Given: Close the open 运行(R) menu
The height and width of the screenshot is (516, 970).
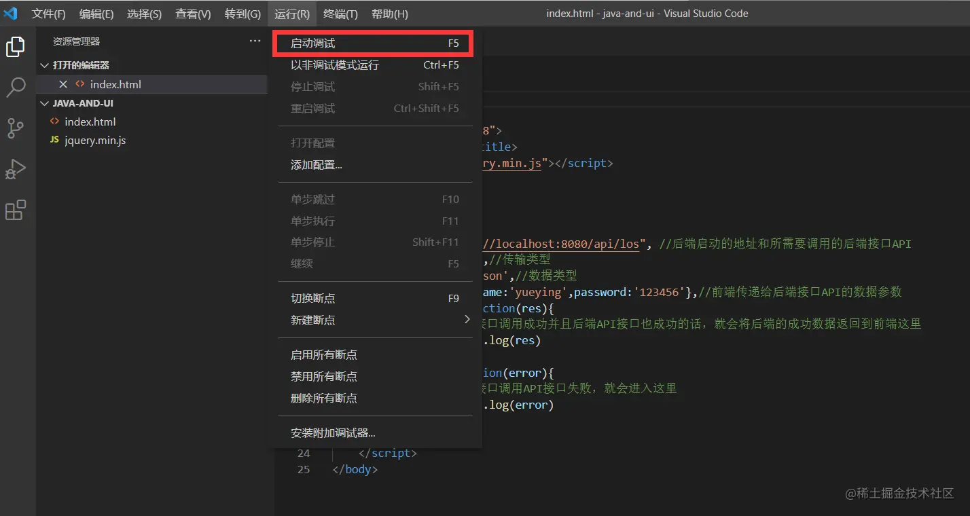Looking at the screenshot, I should 292,14.
